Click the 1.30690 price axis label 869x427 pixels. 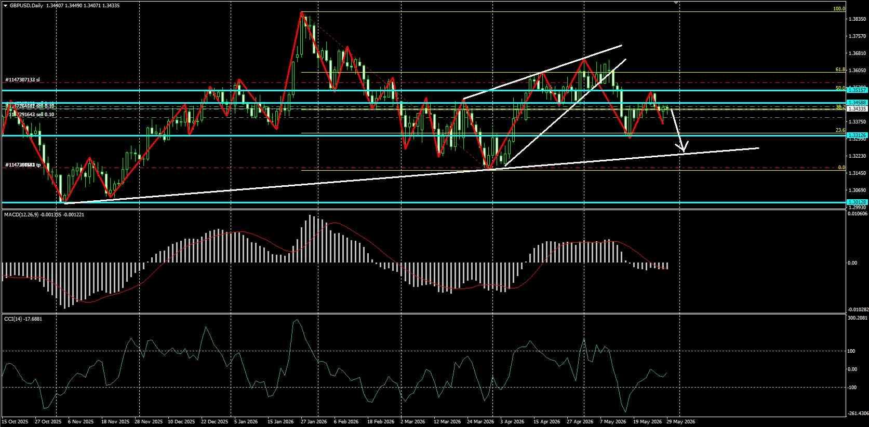click(x=857, y=190)
